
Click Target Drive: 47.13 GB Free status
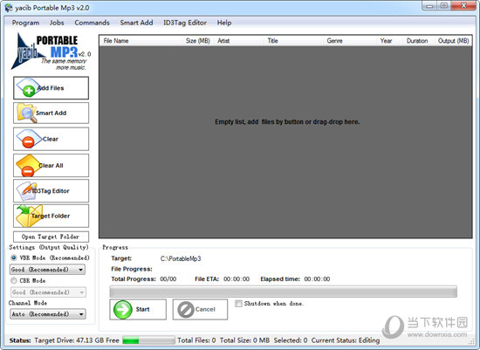77,340
